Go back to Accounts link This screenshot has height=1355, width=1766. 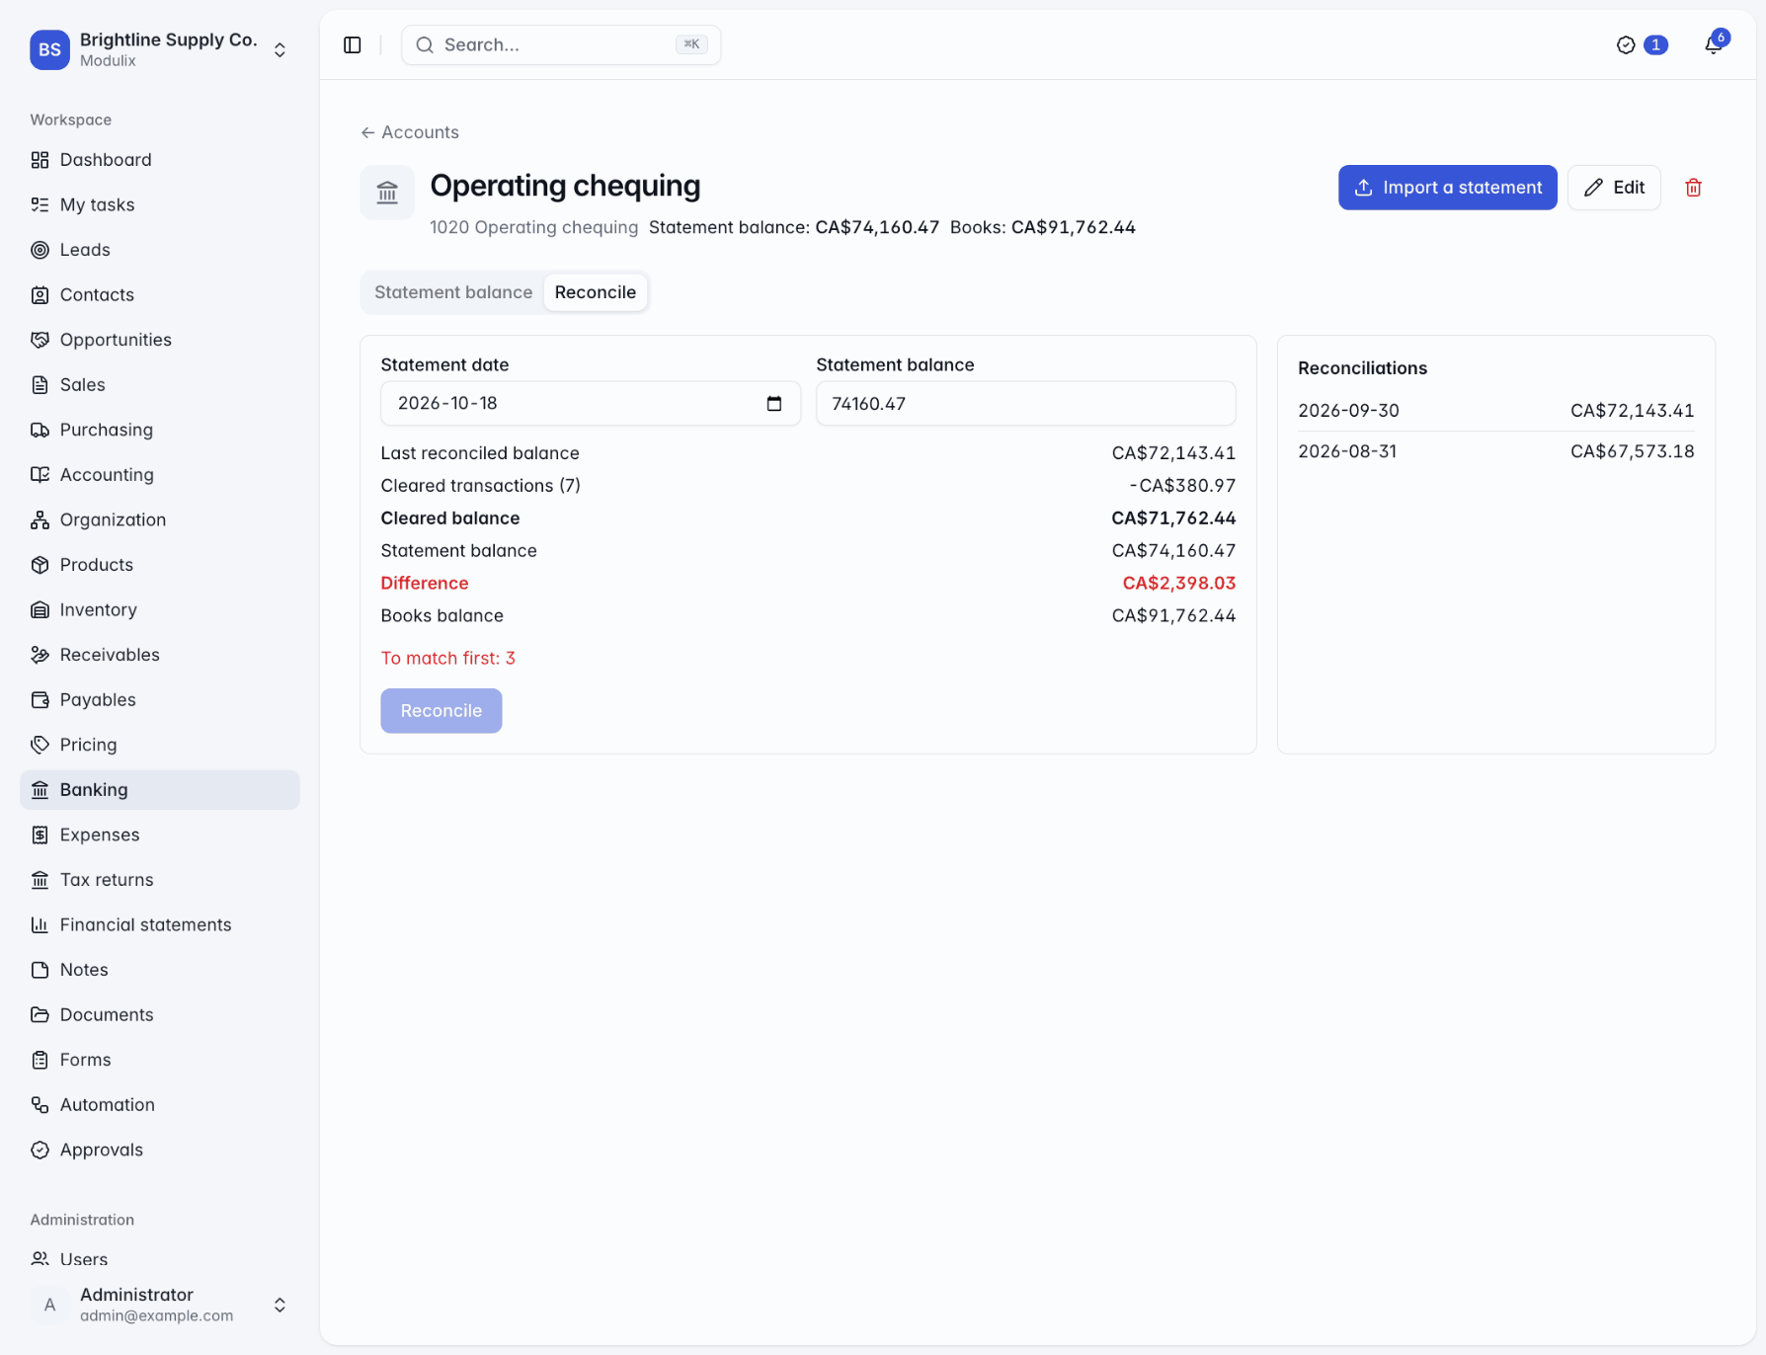click(x=410, y=132)
